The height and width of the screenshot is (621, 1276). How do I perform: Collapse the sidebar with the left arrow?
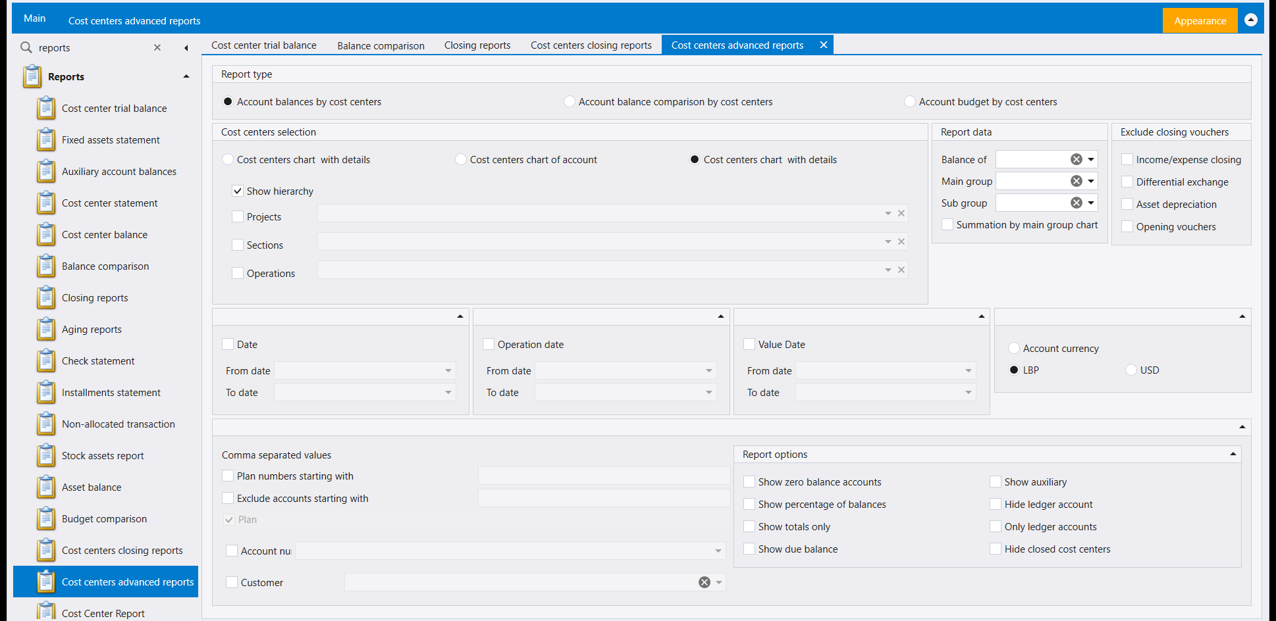click(186, 47)
